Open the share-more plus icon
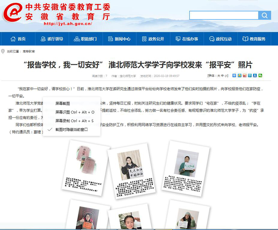The width and height of the screenshot is (278, 230). [x=234, y=75]
